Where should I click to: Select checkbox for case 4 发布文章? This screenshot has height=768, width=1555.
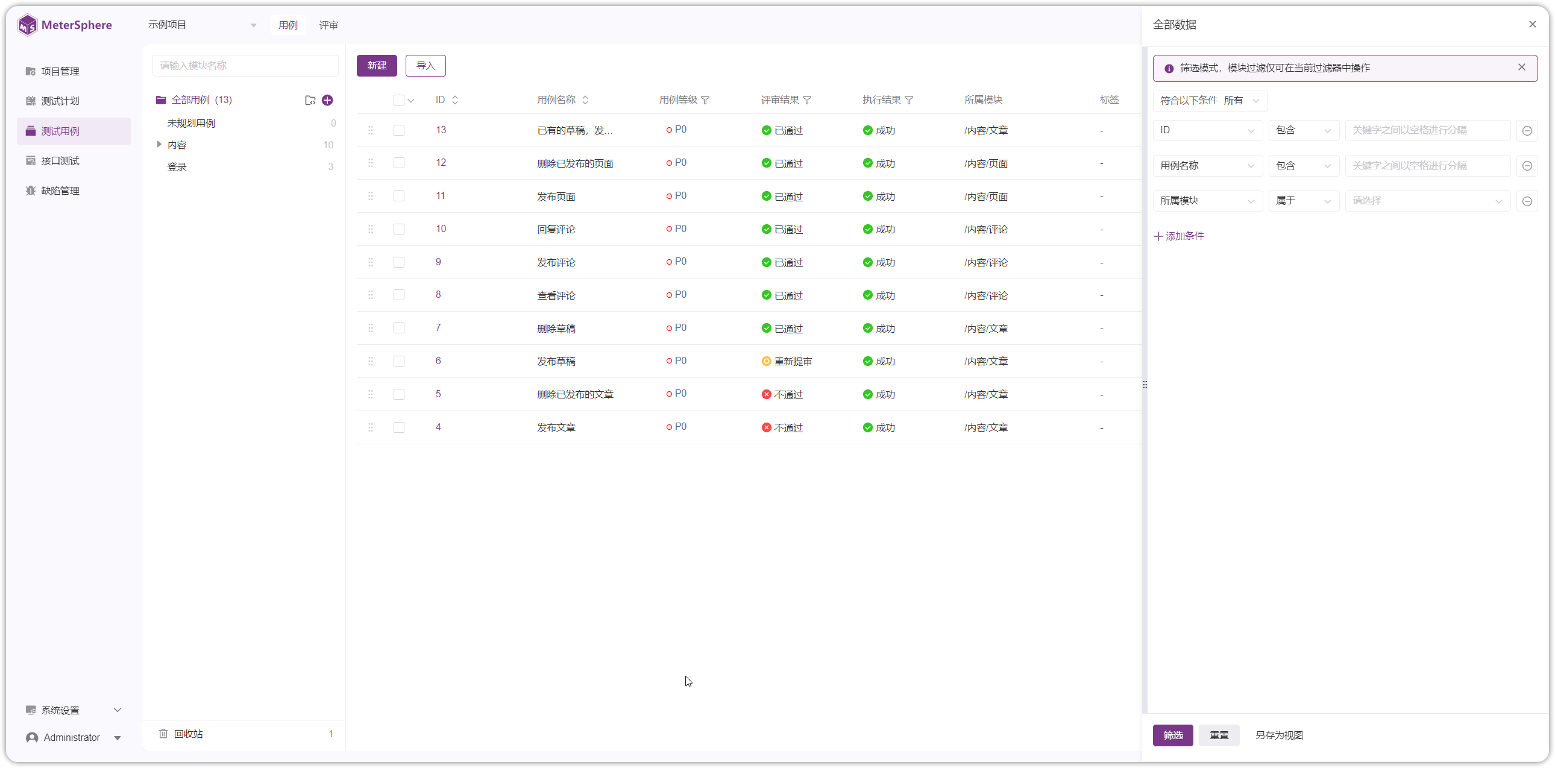click(399, 427)
